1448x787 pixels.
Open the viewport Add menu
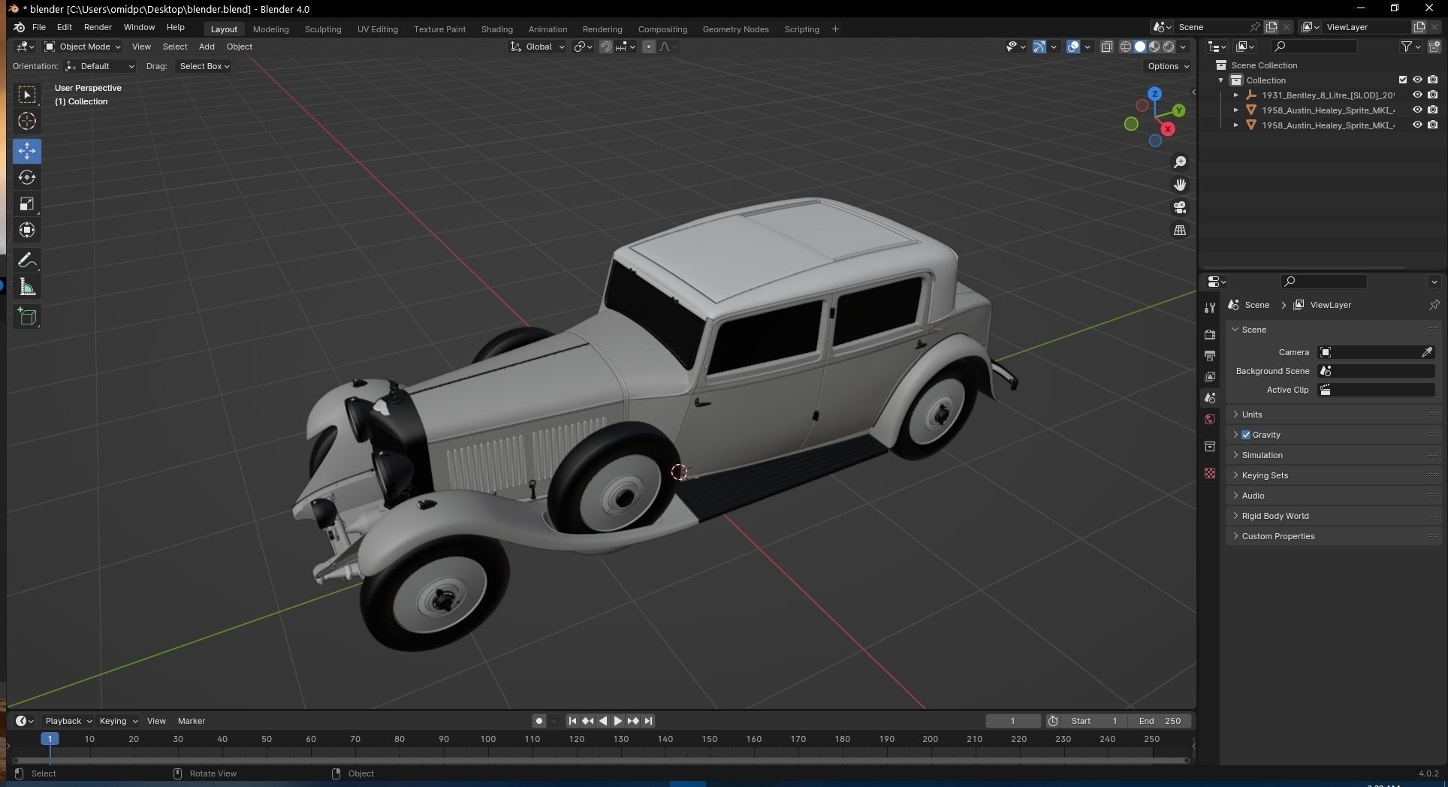pos(207,47)
